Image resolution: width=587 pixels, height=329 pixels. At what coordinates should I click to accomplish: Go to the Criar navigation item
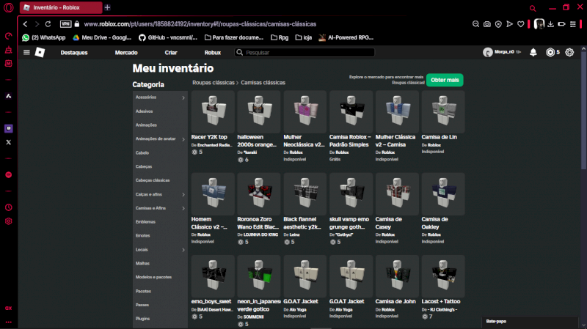coord(171,53)
